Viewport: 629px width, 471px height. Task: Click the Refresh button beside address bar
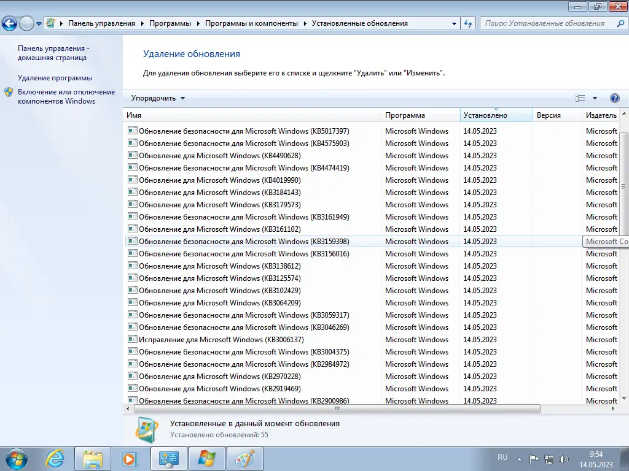(x=467, y=24)
